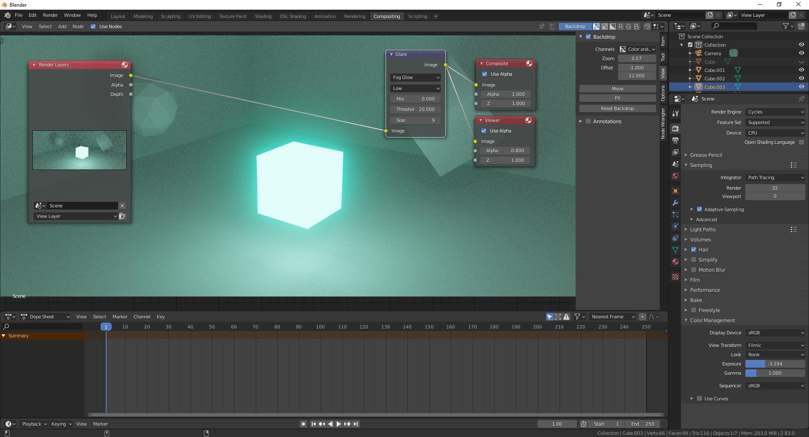Click the Modifier properties wrench icon
This screenshot has height=437, width=809.
tap(675, 203)
